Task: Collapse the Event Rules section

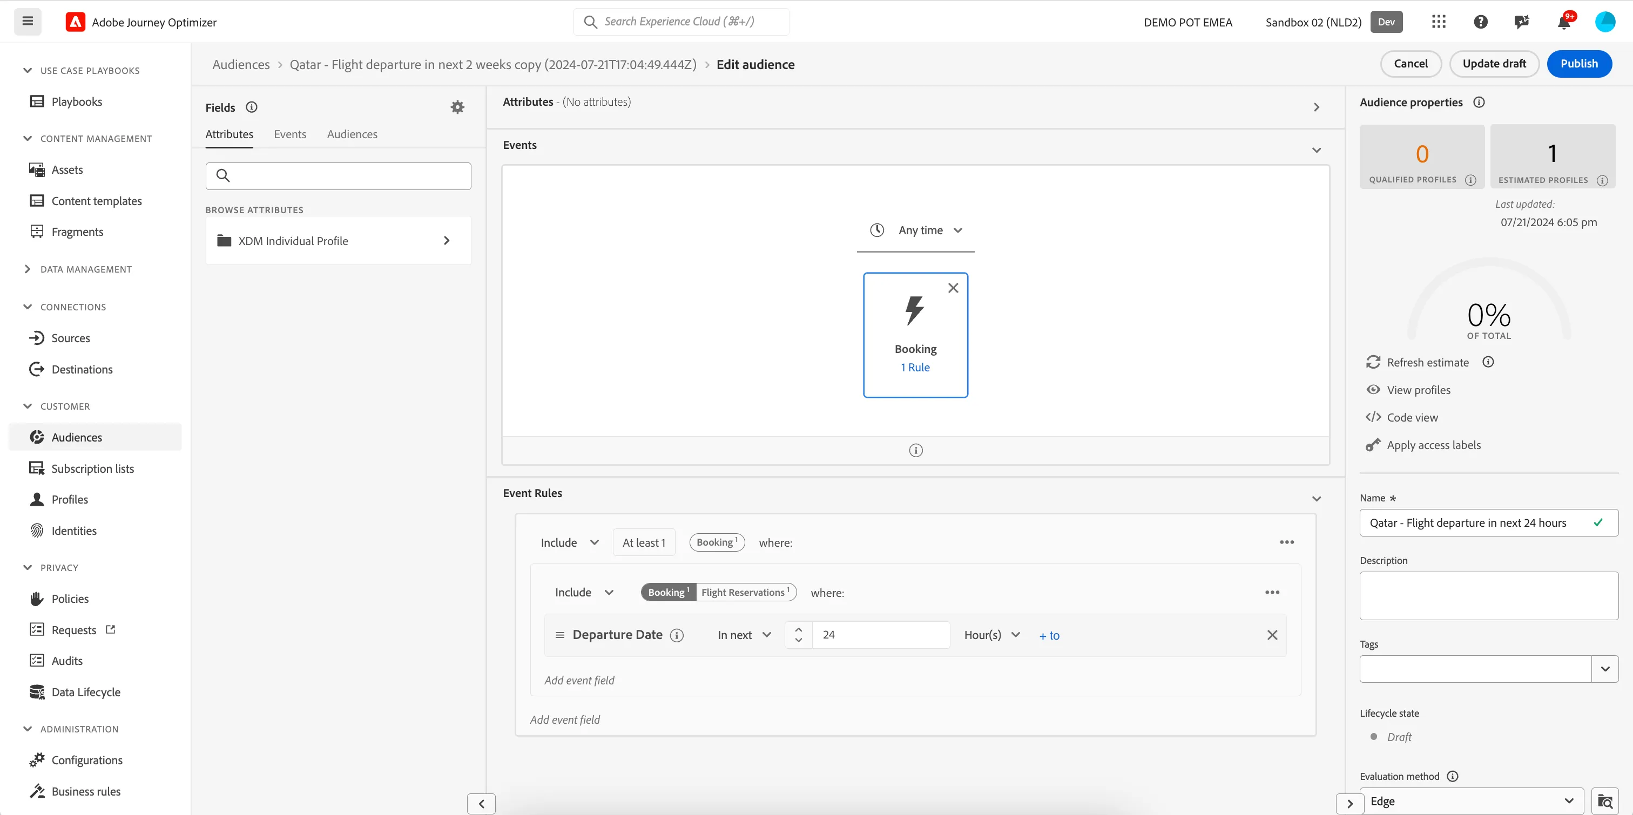Action: [1316, 499]
